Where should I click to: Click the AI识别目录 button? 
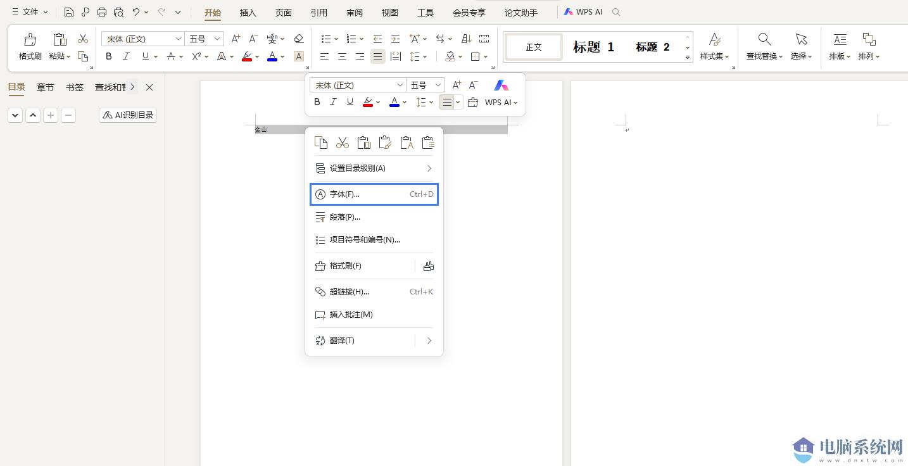[x=128, y=115]
